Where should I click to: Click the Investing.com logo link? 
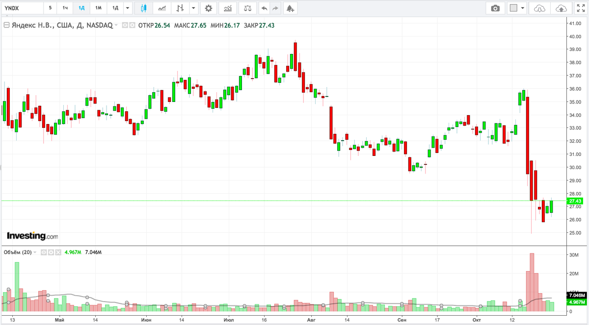(x=32, y=236)
